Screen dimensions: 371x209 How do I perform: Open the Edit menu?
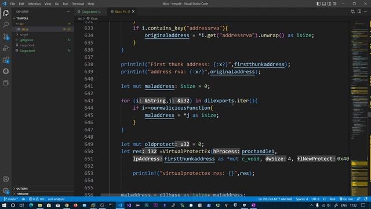tap(21, 4)
